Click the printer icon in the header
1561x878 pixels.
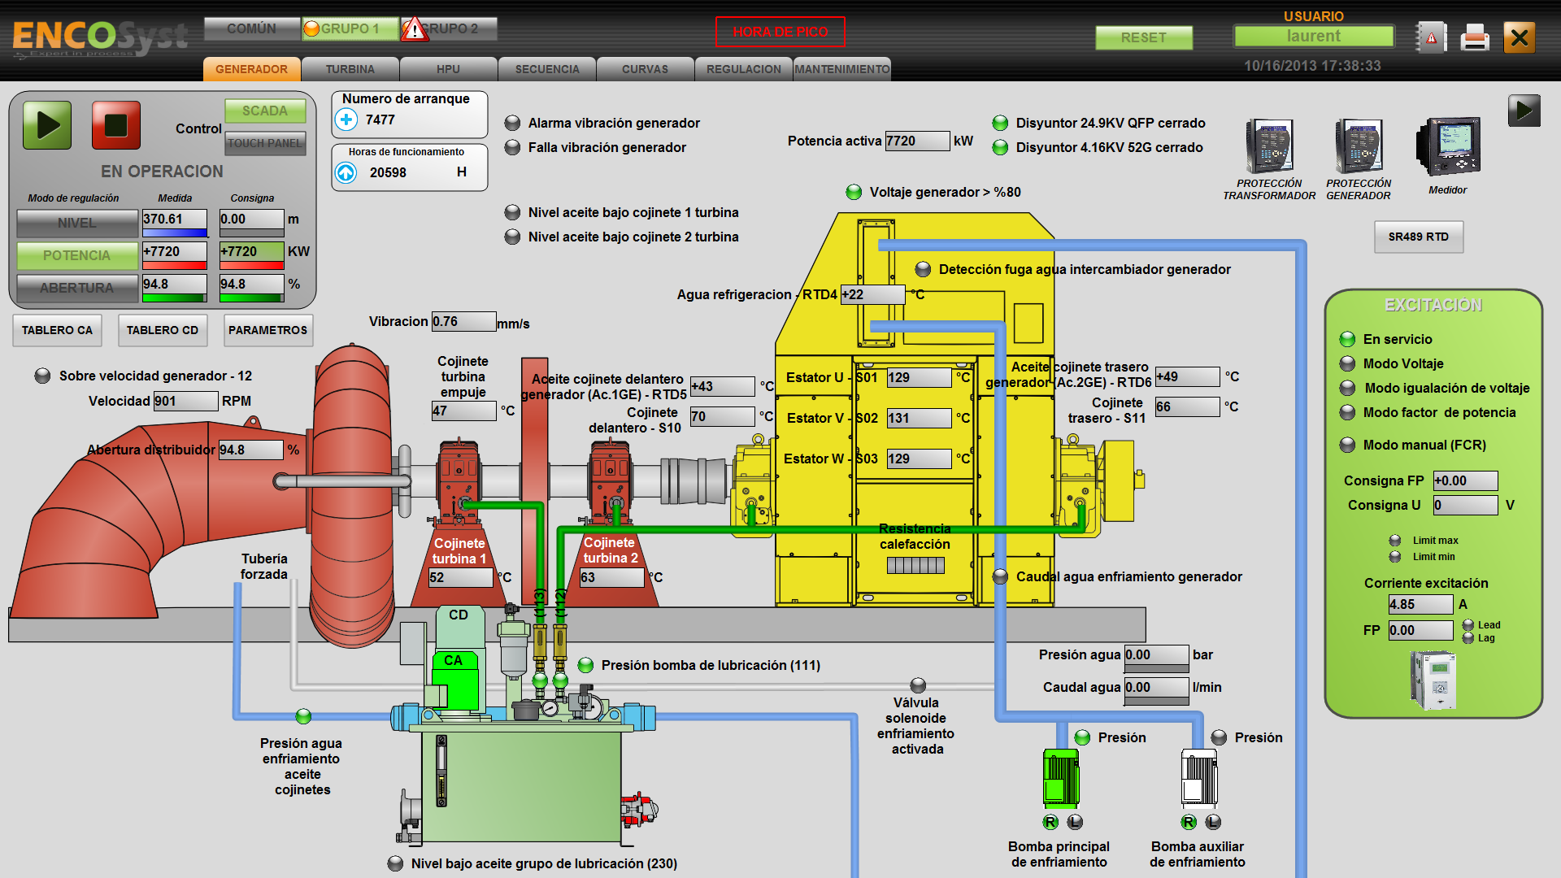pyautogui.click(x=1475, y=37)
